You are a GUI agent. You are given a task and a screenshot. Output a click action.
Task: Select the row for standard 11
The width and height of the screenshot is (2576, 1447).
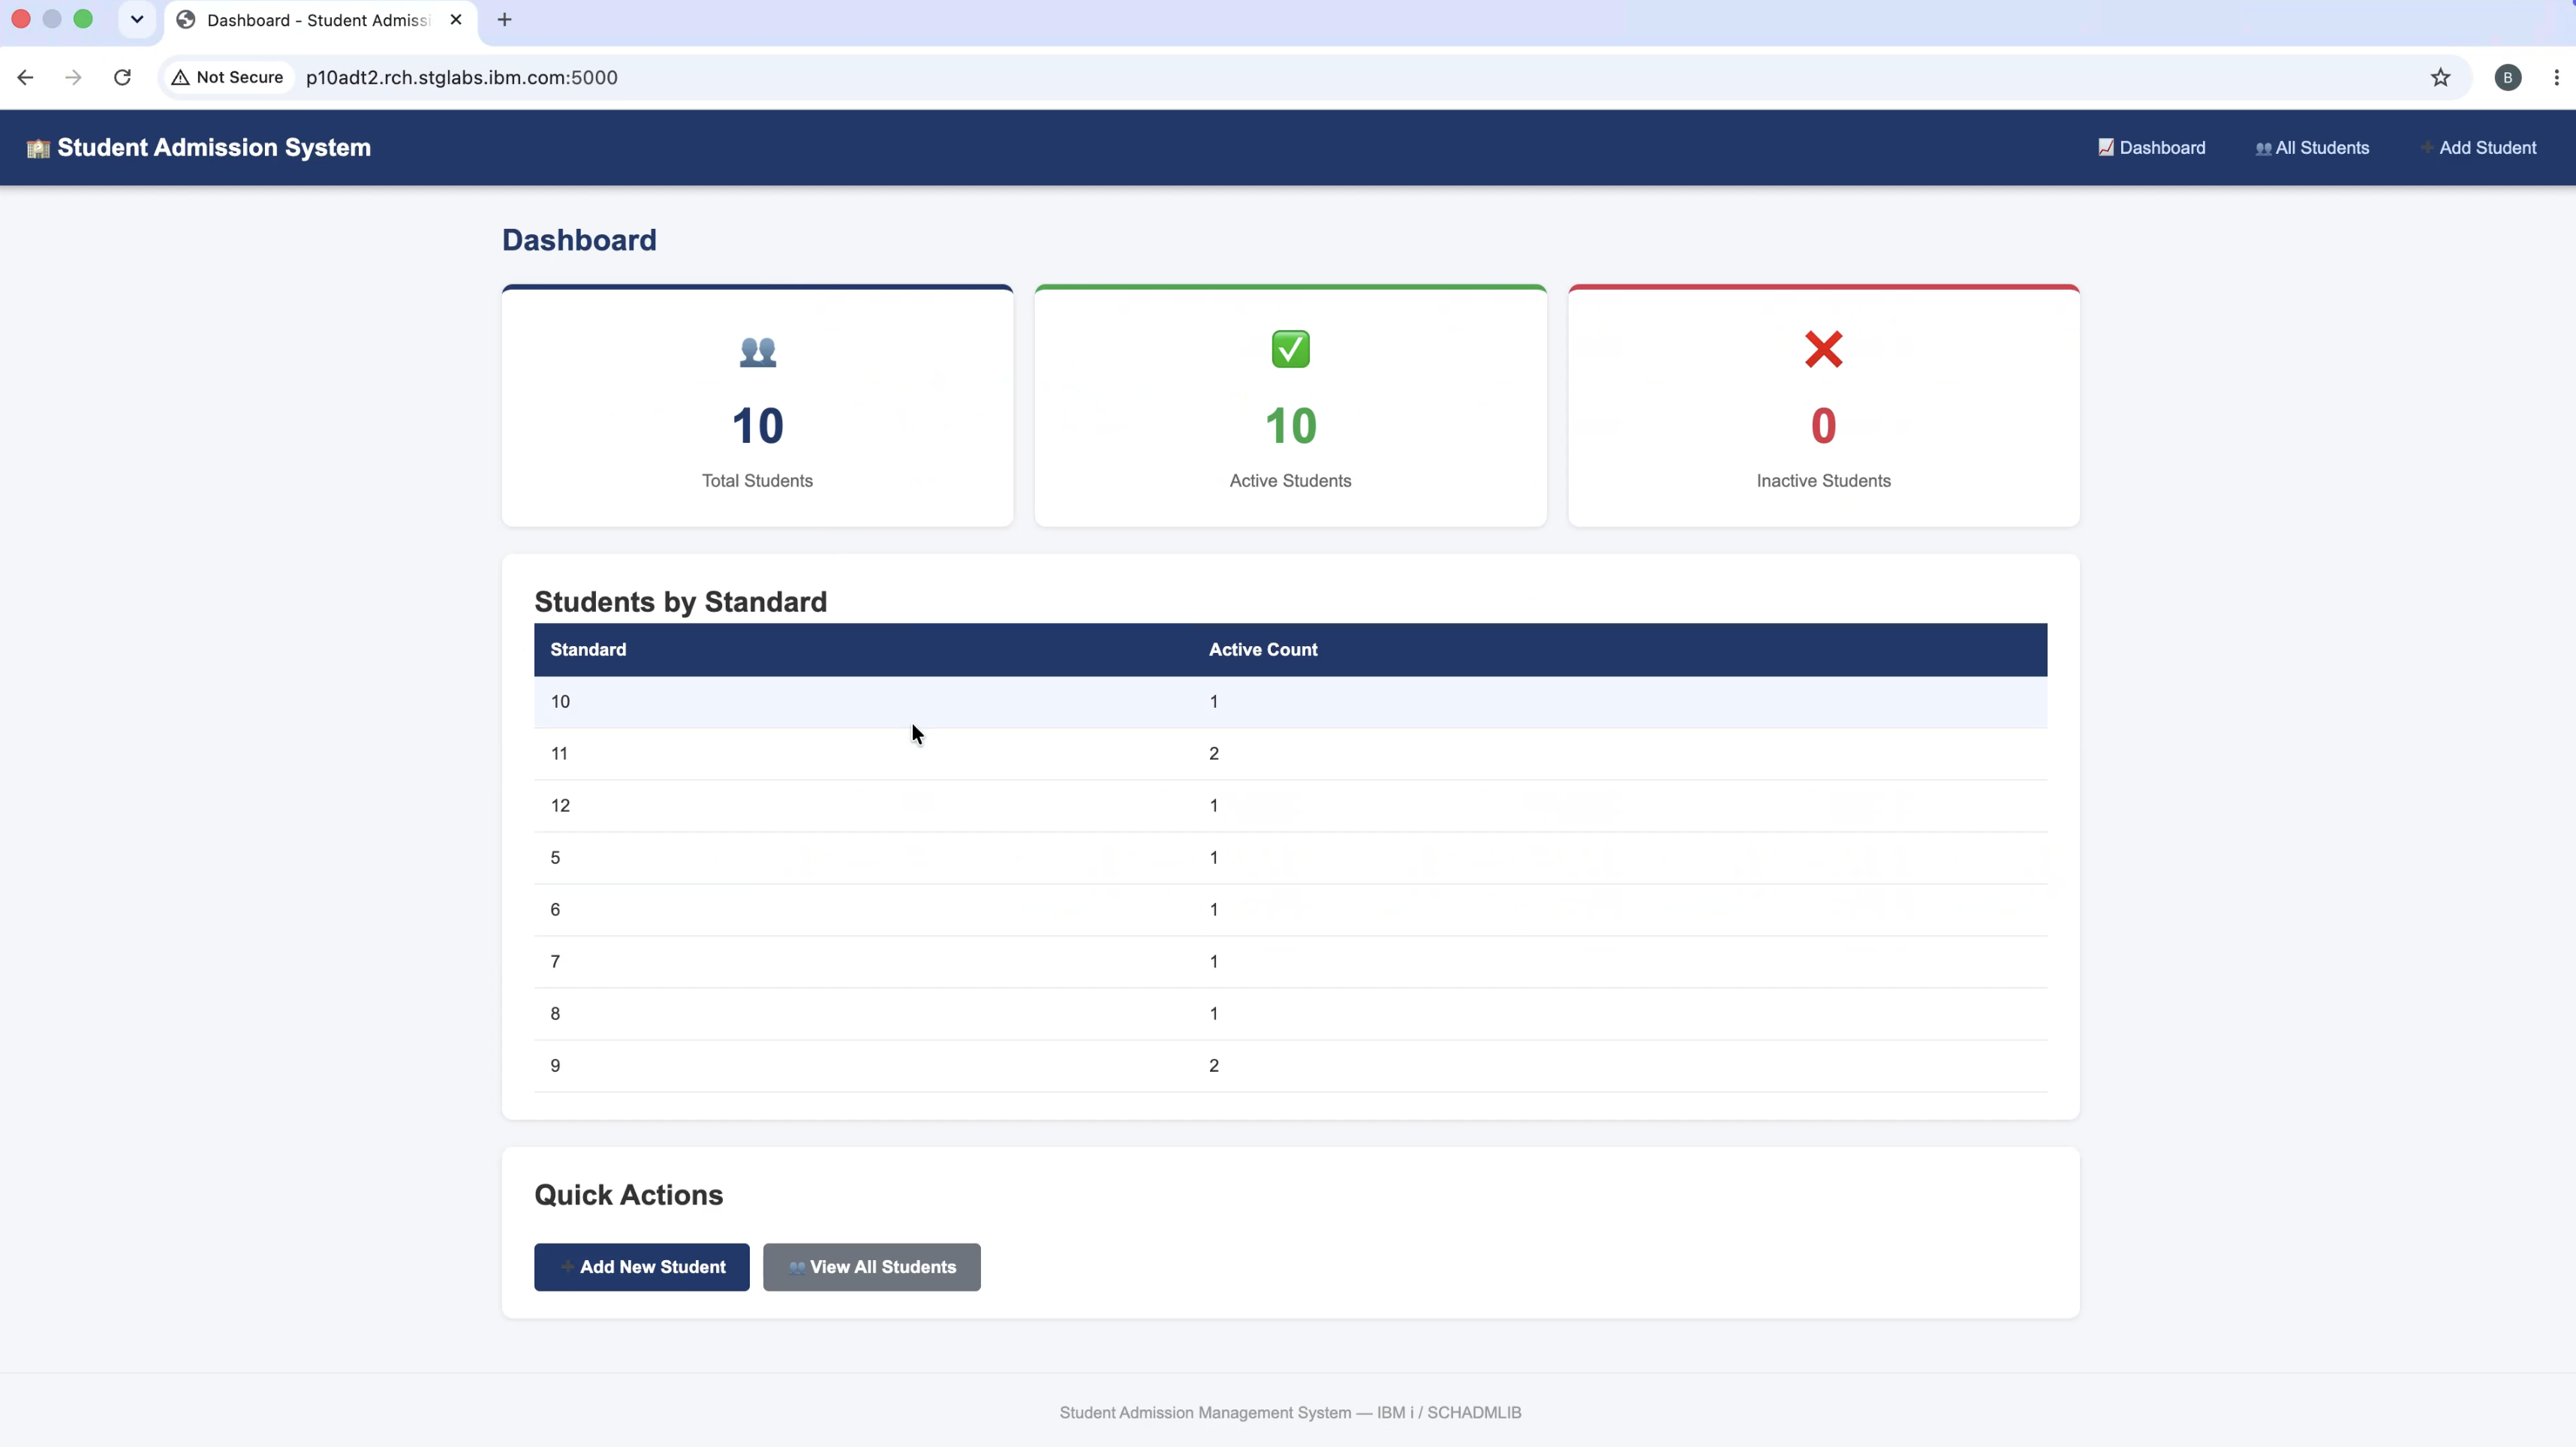pos(1290,754)
